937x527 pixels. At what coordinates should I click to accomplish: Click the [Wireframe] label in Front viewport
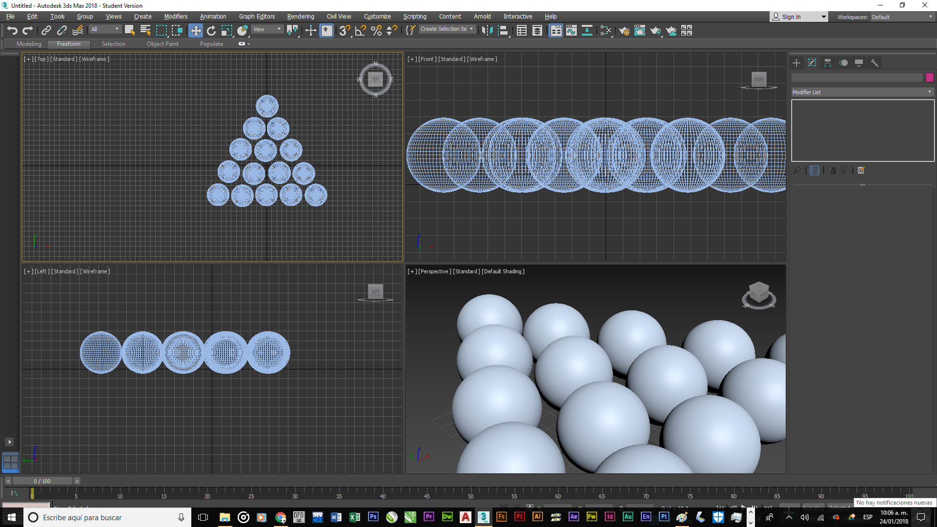tap(482, 59)
